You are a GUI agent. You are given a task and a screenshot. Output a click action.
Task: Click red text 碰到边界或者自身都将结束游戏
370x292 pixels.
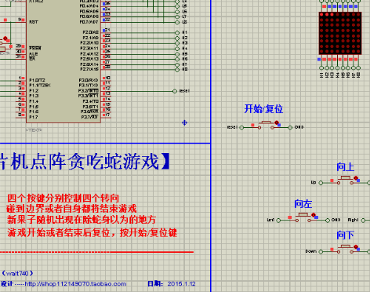pos(71,209)
